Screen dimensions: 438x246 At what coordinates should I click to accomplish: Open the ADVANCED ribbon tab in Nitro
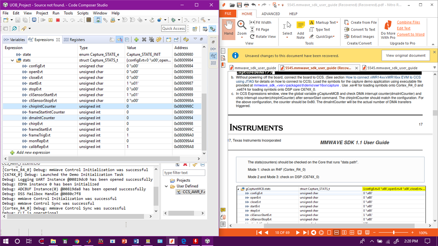[271, 14]
